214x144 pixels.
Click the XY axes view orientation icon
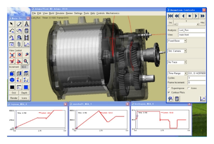coord(19,80)
